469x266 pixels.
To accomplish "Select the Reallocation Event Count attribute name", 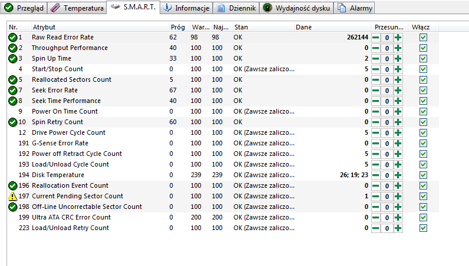I will point(70,185).
